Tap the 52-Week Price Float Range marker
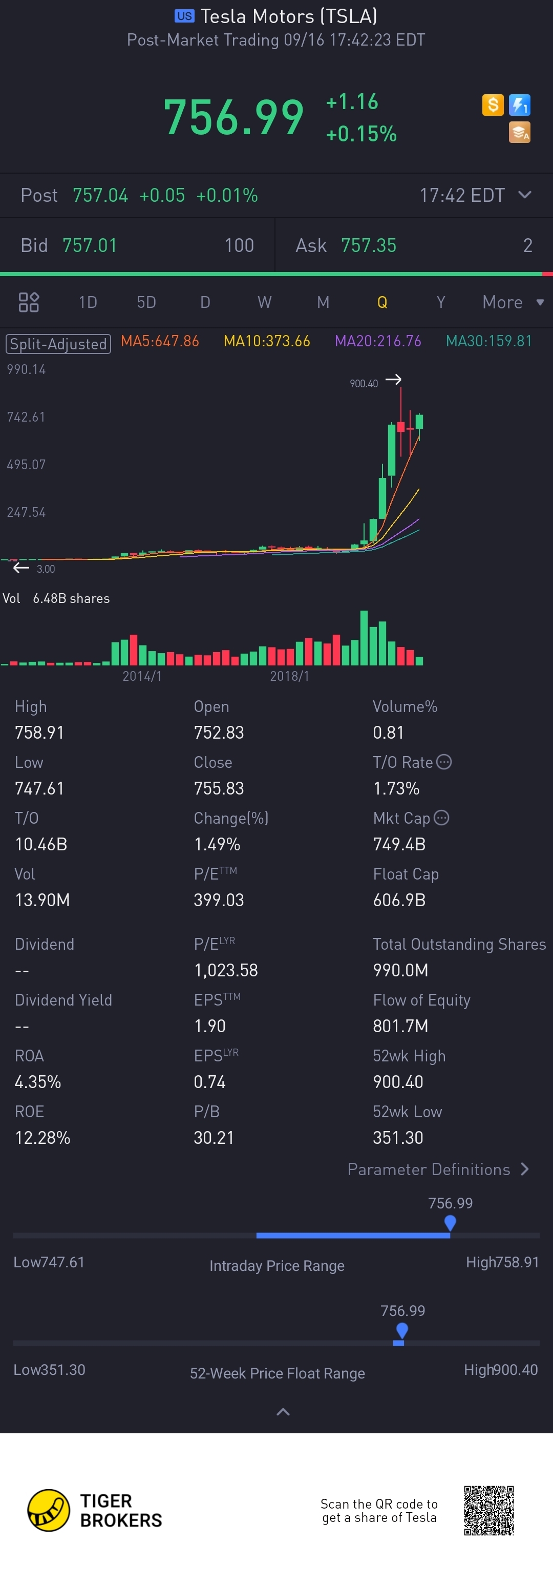Viewport: 553px width, 1588px height. [402, 1330]
